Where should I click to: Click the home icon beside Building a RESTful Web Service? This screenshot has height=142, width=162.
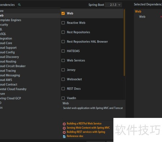pyautogui.click(x=64, y=124)
